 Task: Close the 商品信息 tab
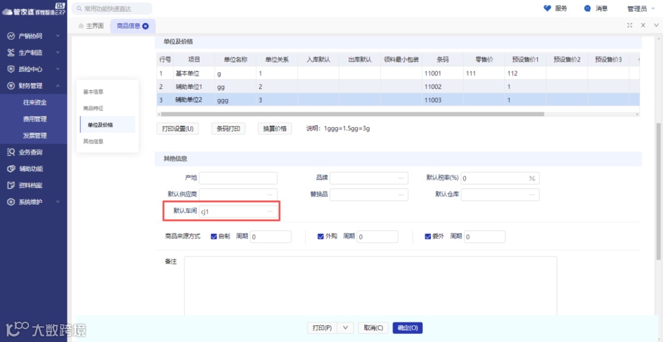click(145, 26)
